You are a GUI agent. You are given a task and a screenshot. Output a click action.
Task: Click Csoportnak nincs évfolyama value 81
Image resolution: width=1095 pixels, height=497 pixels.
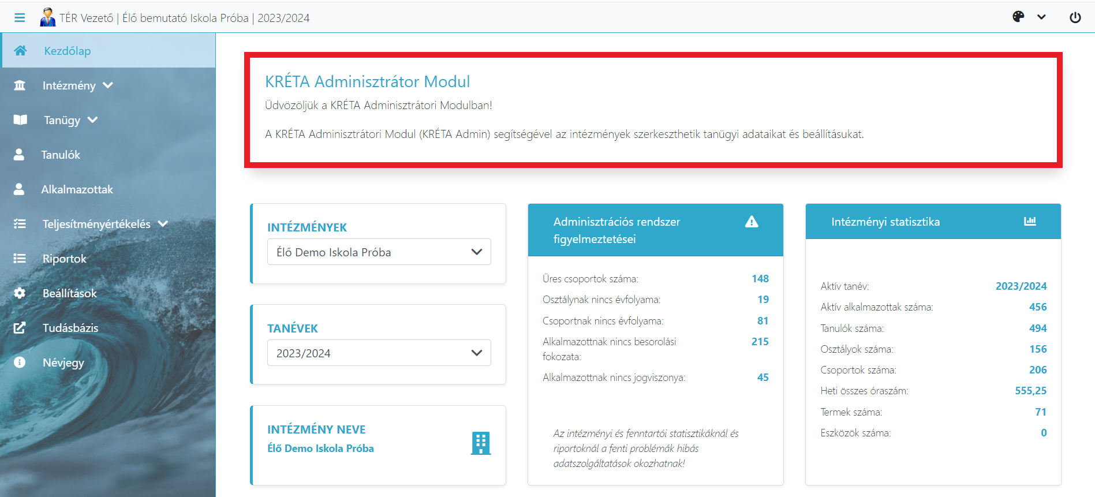pyautogui.click(x=763, y=321)
